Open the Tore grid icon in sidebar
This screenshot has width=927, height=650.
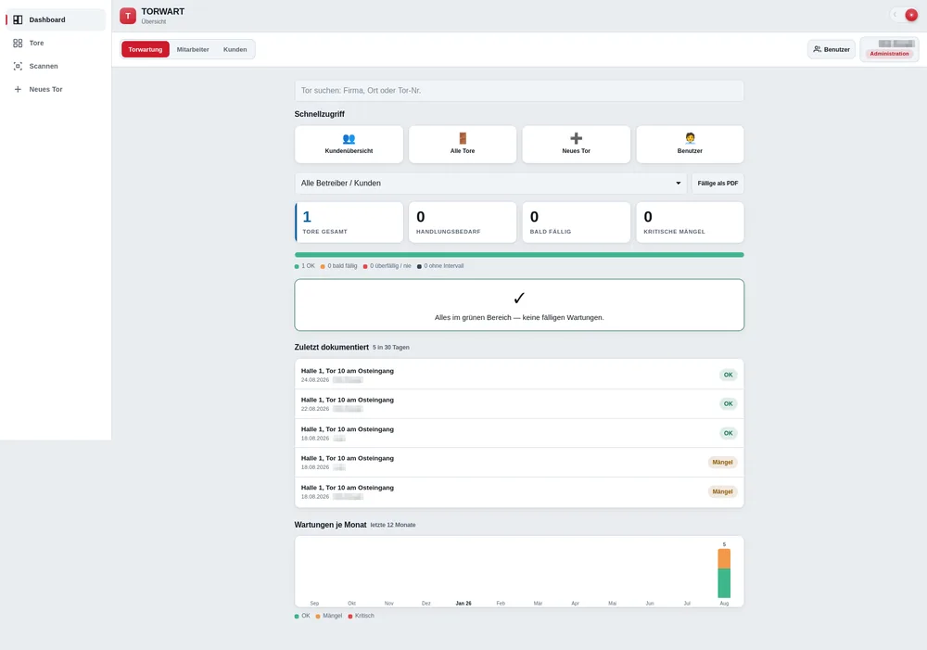(18, 44)
